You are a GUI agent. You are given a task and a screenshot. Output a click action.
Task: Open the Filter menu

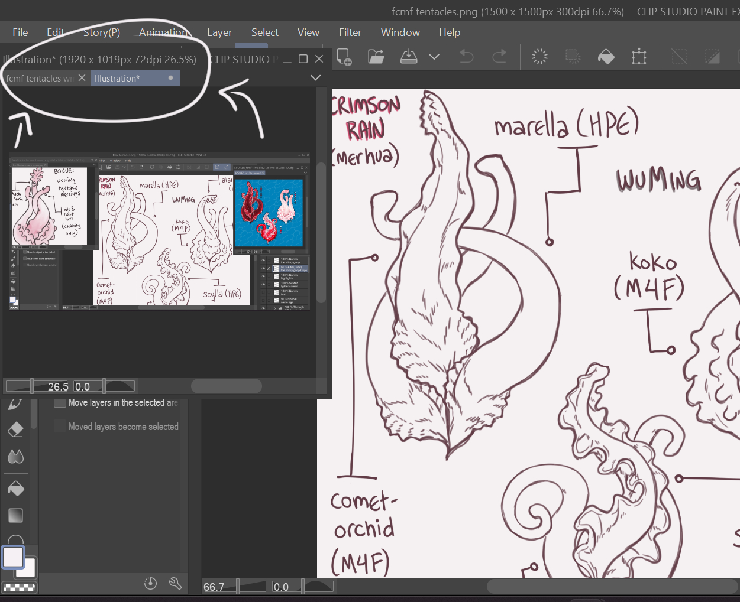tap(350, 32)
